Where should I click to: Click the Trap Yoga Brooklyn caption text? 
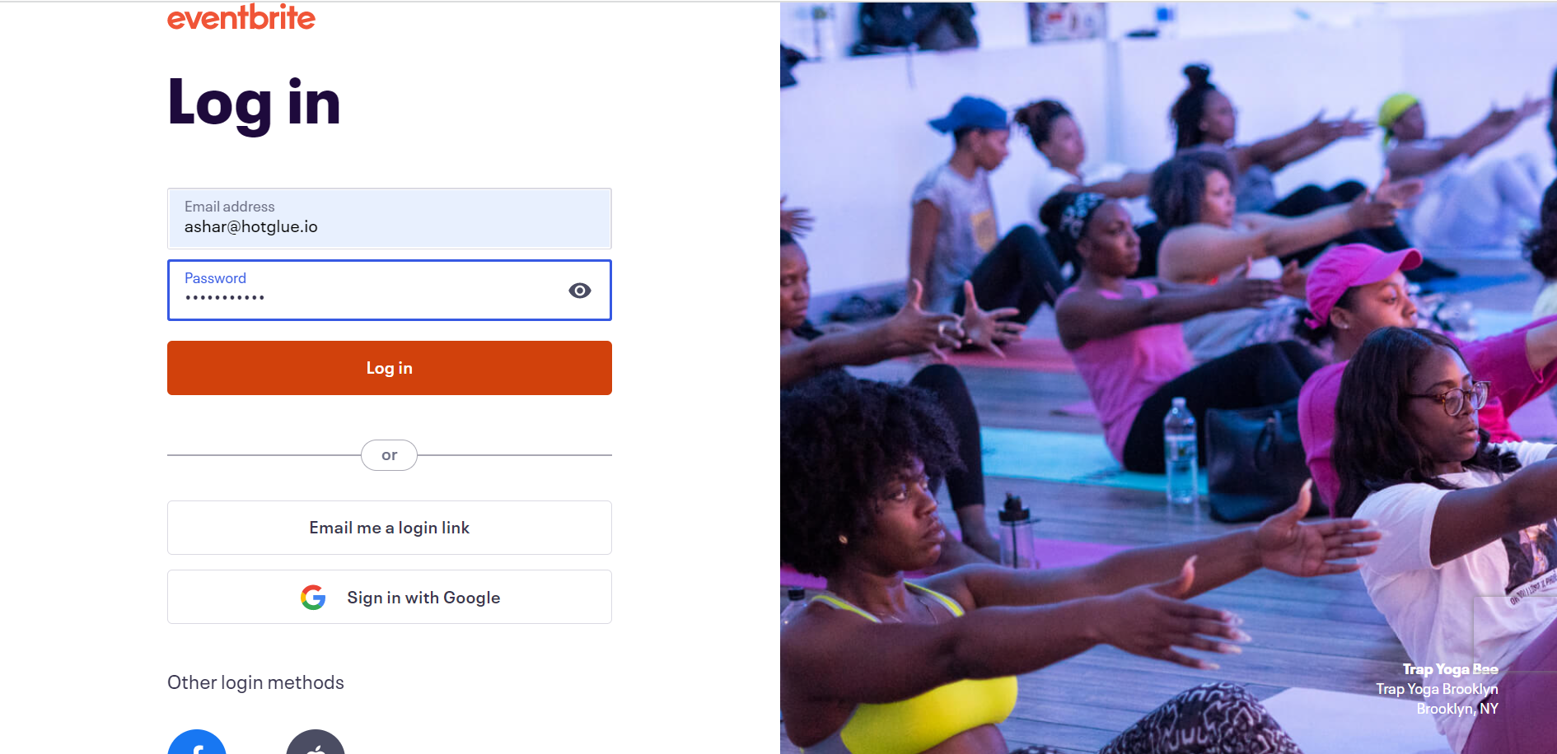point(1437,689)
